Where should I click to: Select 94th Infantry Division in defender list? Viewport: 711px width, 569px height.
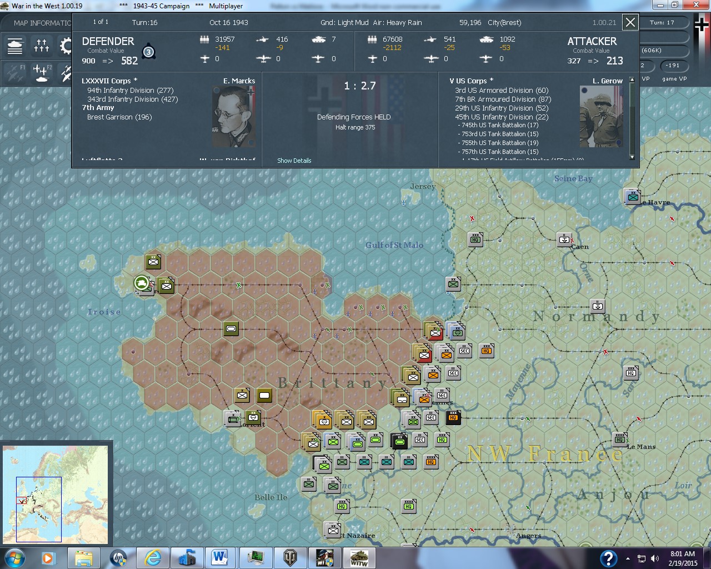[131, 91]
